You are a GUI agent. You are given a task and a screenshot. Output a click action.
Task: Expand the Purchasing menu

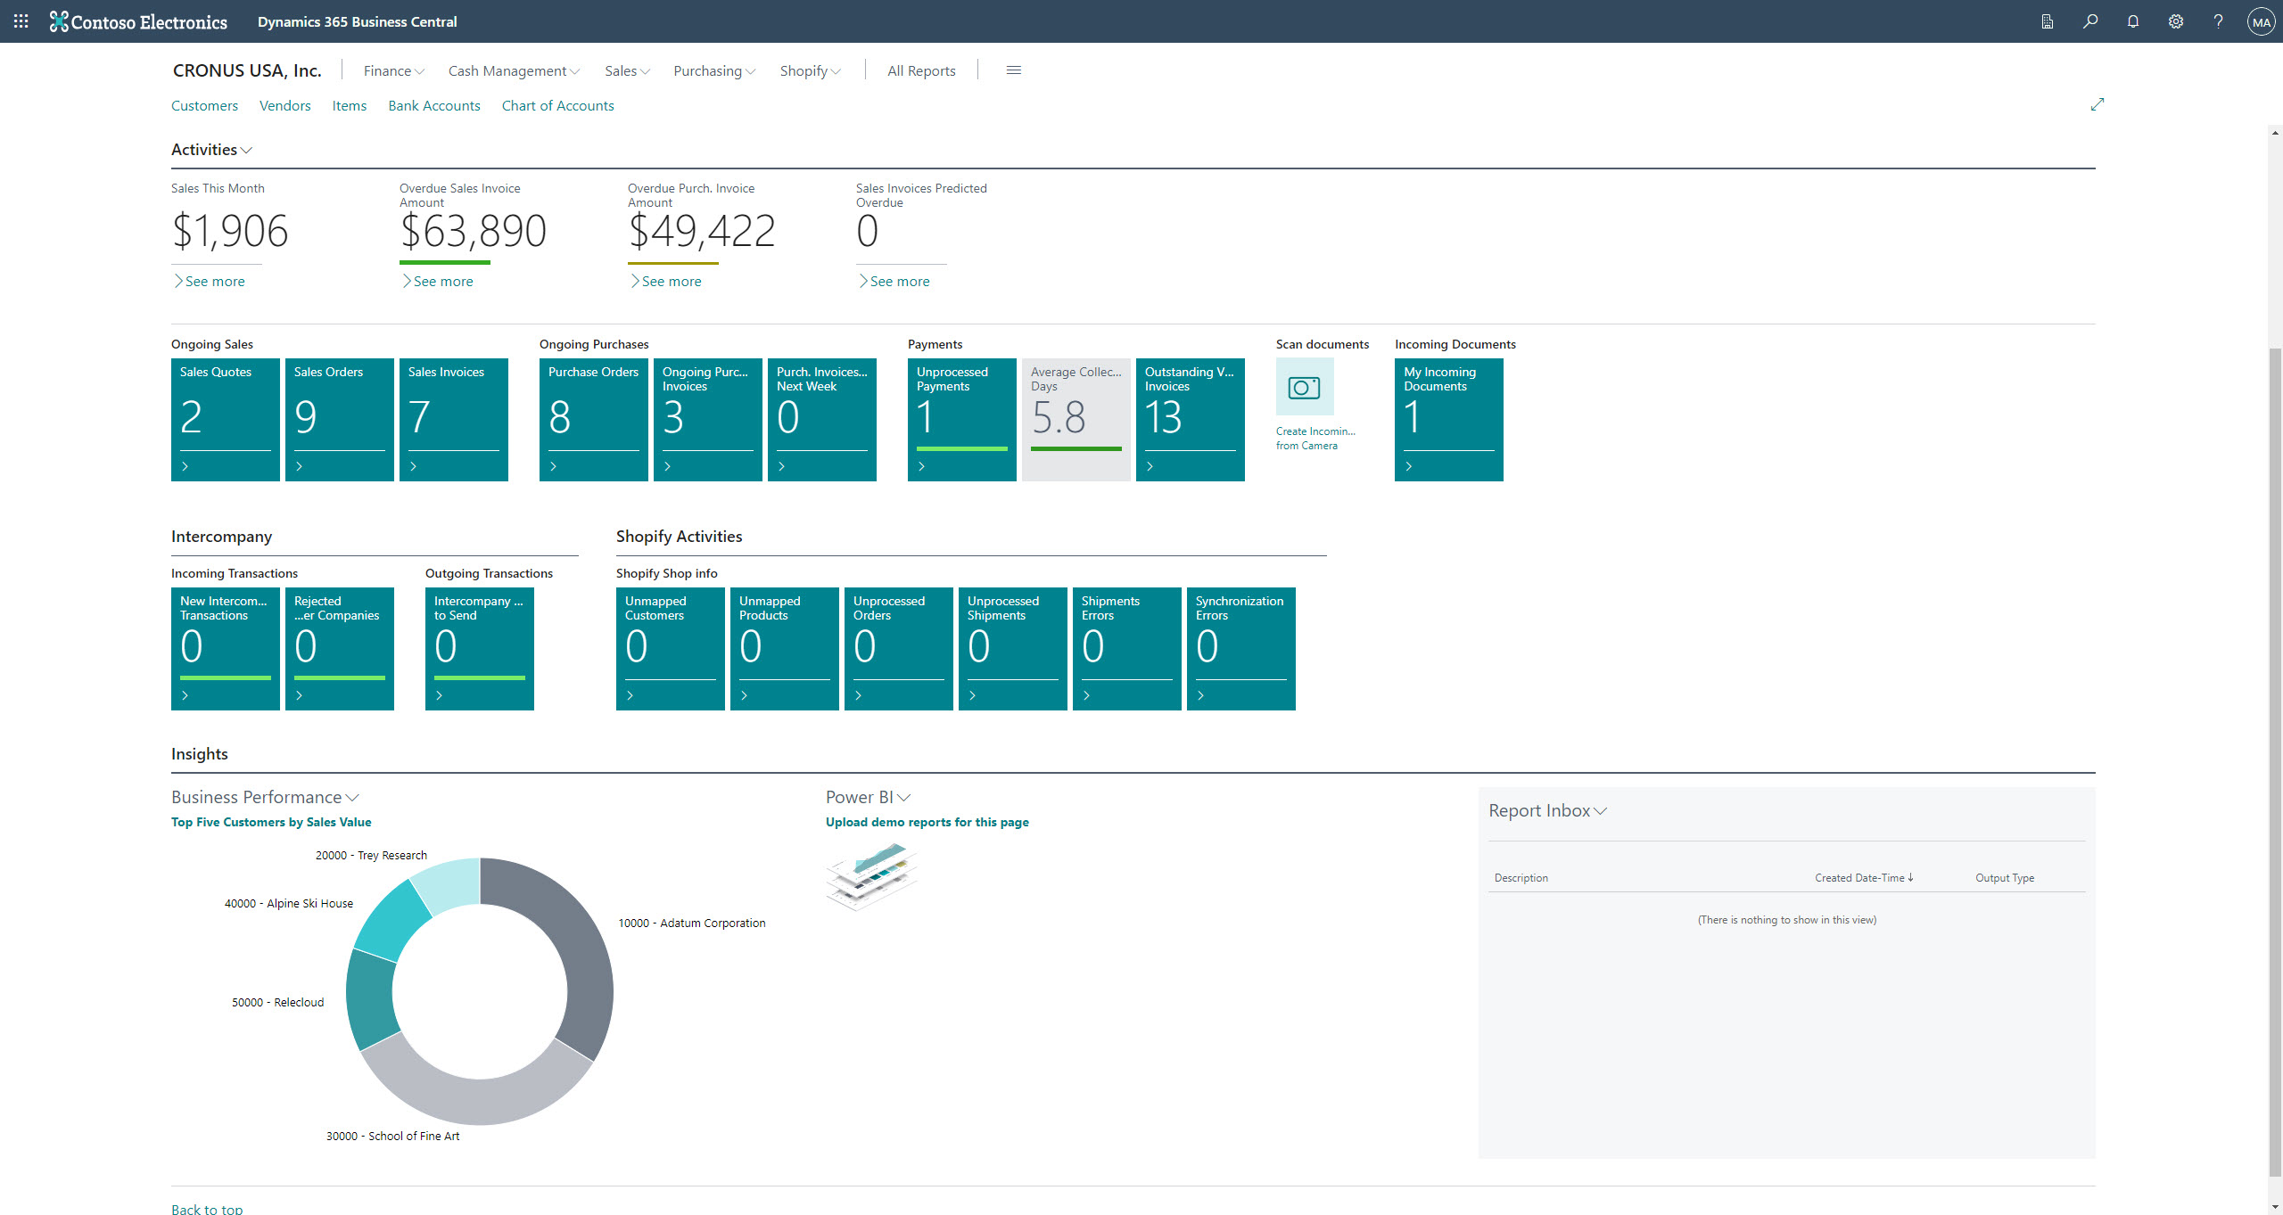coord(714,70)
